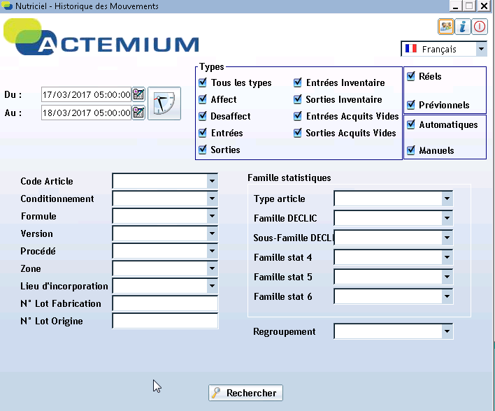Image resolution: width=495 pixels, height=411 pixels.
Task: Open the Version dropdown
Action: click(x=212, y=233)
